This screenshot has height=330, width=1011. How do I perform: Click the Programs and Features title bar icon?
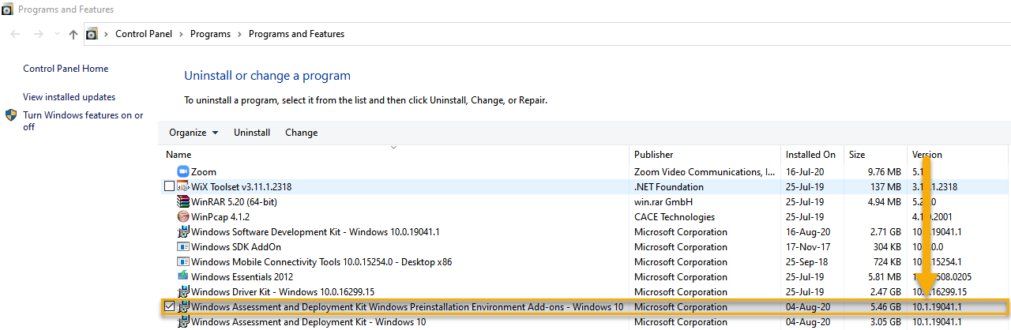click(x=7, y=9)
